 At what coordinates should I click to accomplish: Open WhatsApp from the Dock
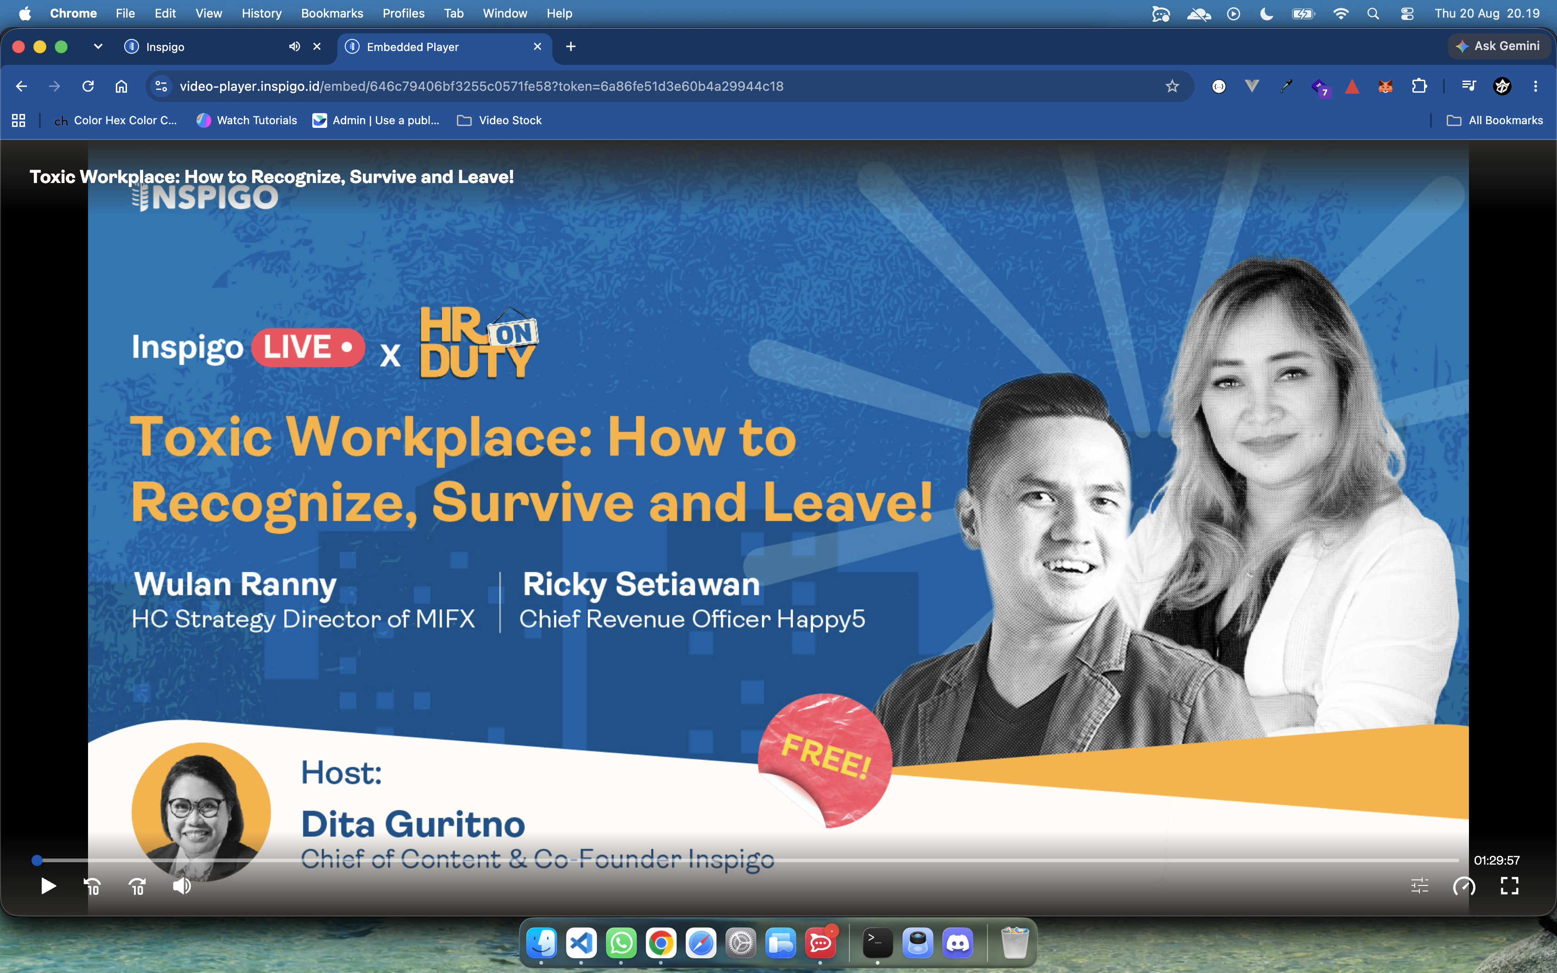621,943
